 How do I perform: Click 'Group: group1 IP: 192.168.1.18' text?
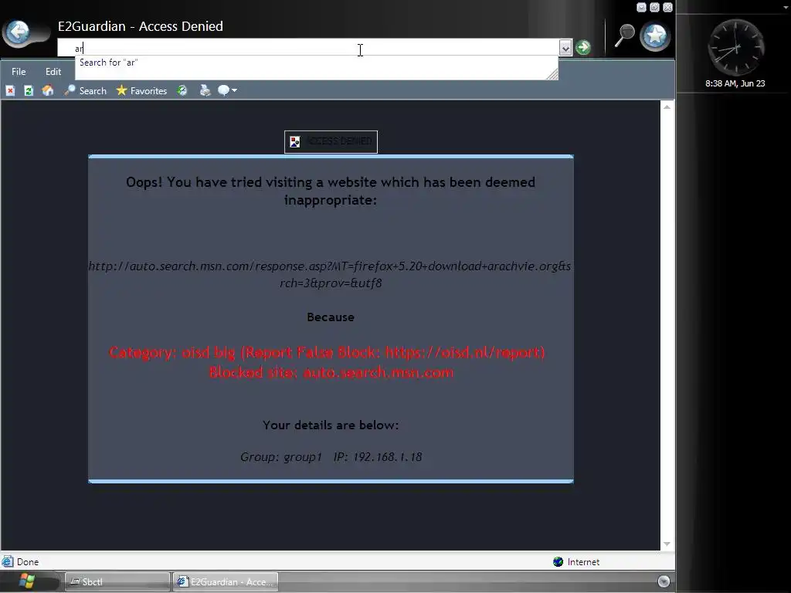pos(331,457)
